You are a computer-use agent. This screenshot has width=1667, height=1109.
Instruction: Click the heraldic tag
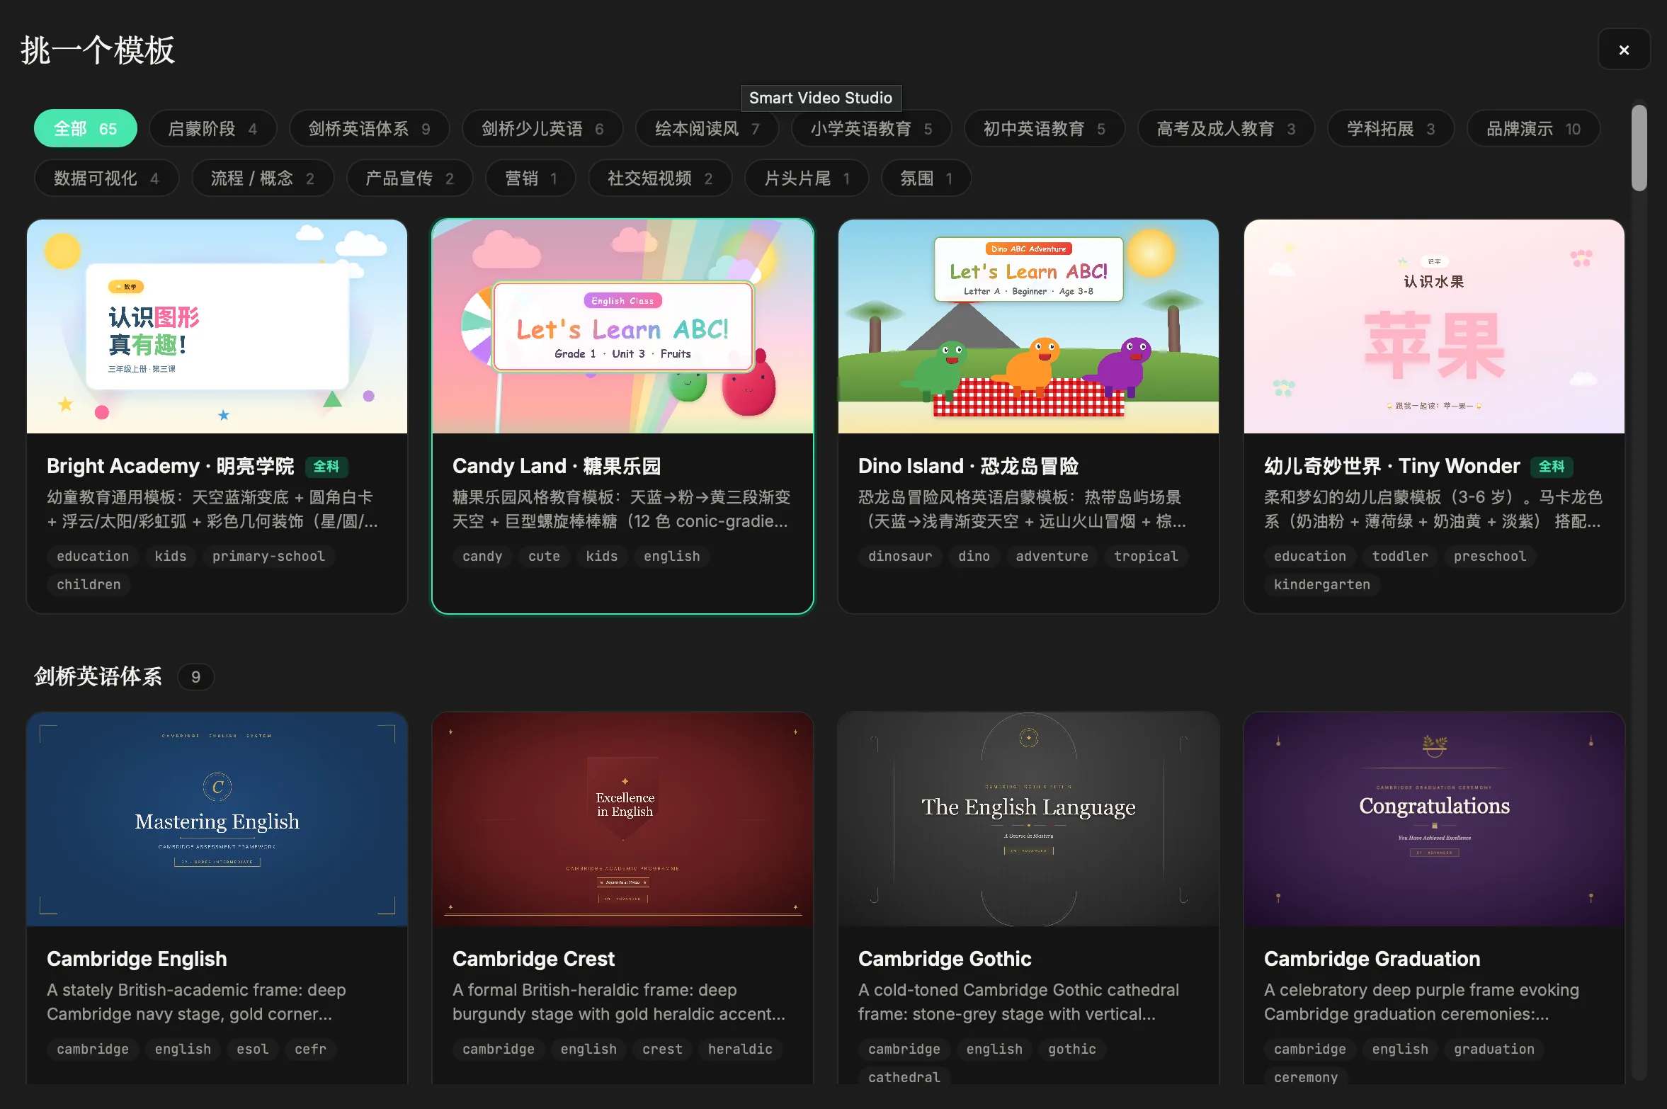[x=740, y=1050]
